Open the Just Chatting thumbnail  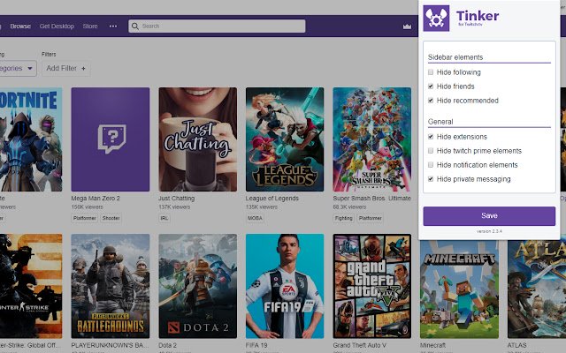198,139
